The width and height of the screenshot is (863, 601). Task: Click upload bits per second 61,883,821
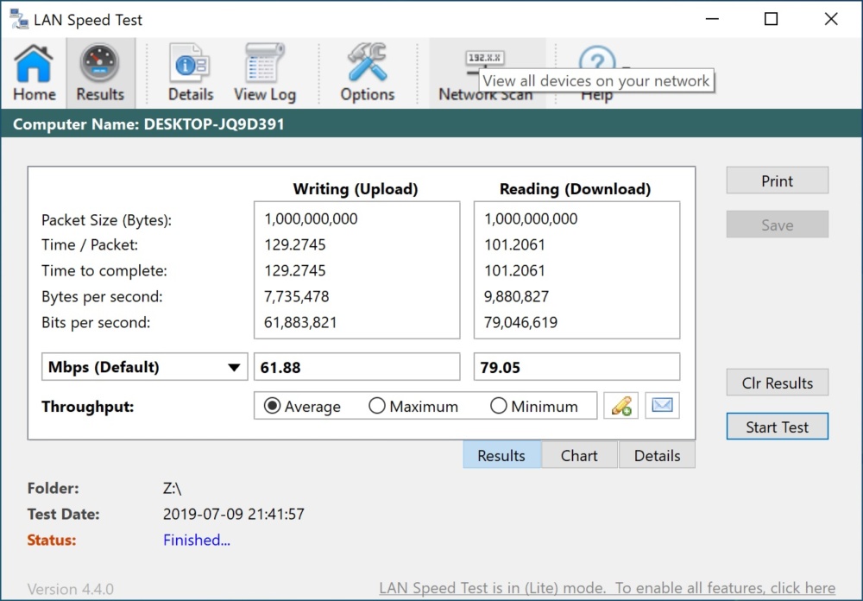[x=300, y=322]
